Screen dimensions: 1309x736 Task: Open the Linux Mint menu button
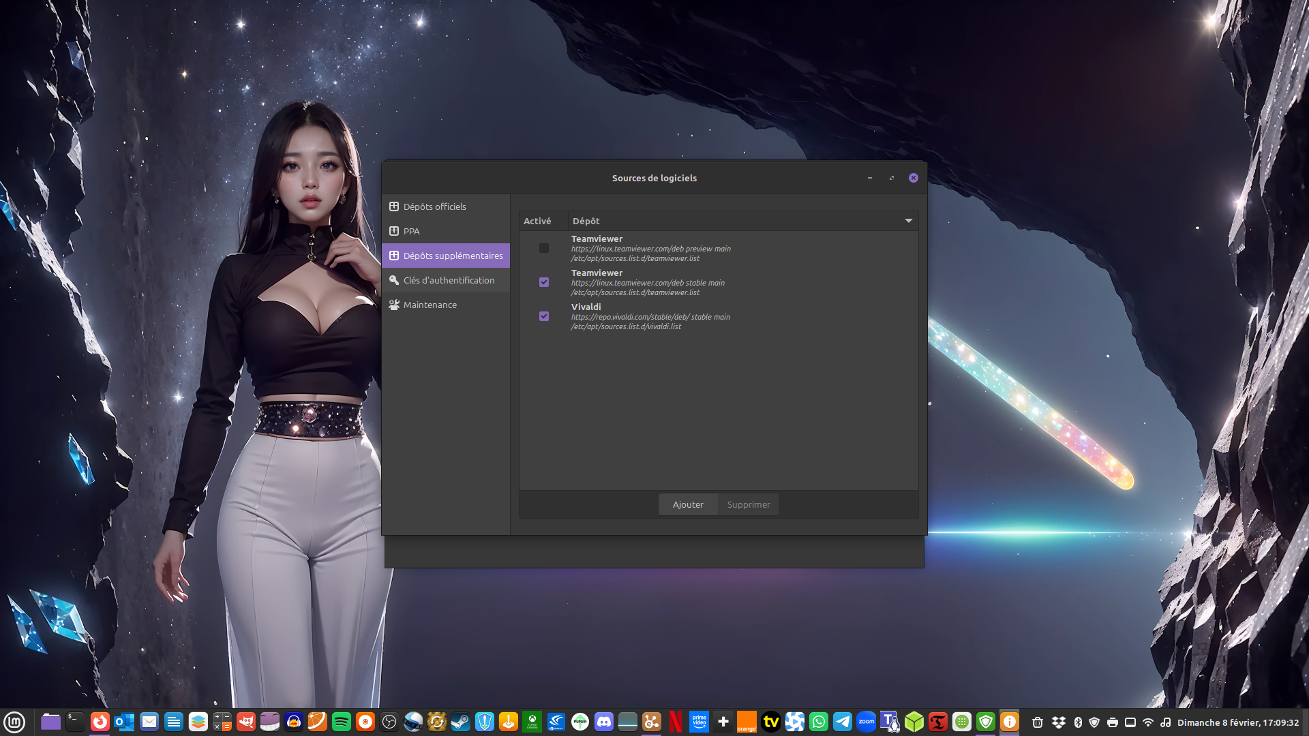(x=14, y=722)
